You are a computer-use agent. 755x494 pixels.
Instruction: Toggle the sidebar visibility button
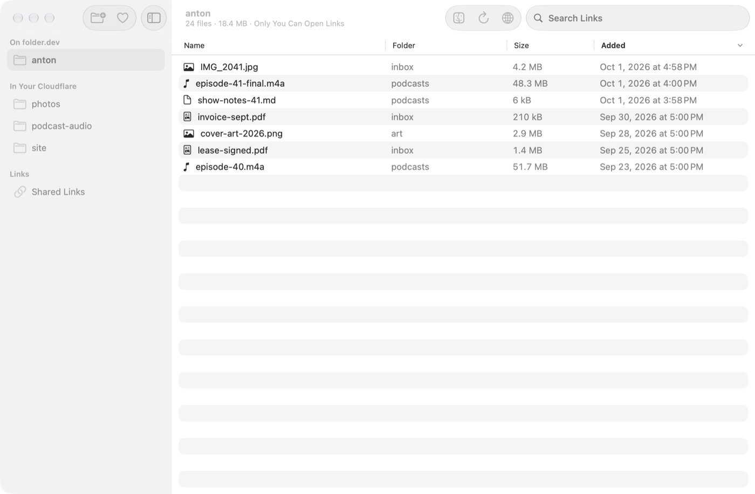[x=154, y=18]
